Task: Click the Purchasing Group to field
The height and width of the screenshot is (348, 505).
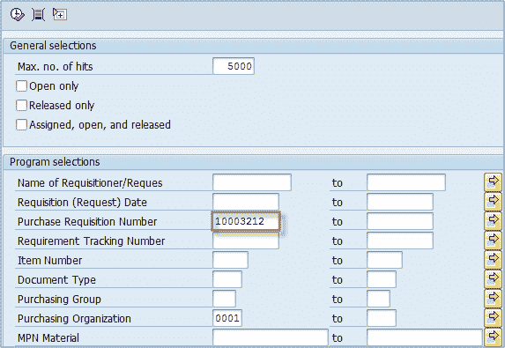Action: (x=378, y=299)
